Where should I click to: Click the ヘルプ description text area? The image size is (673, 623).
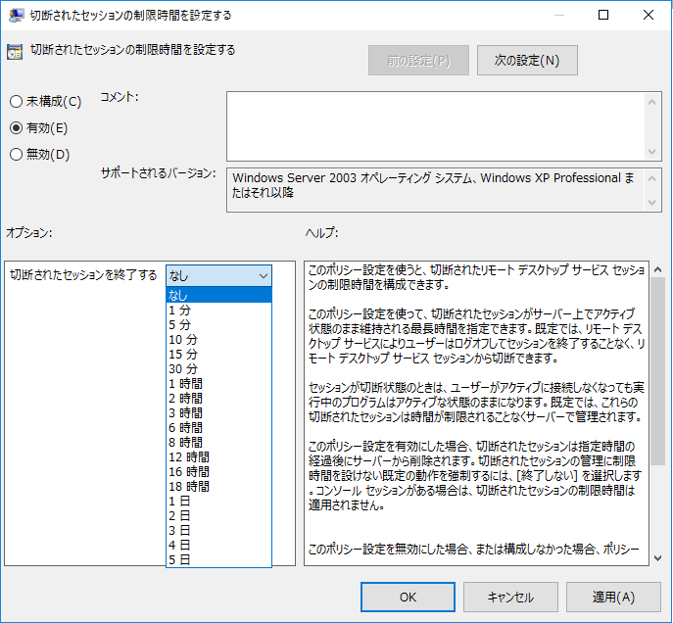coord(476,413)
